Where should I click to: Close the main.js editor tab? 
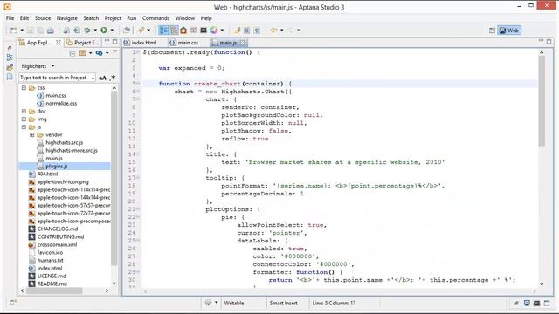(x=243, y=43)
